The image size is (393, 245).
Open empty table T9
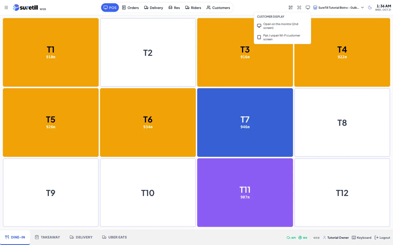point(51,192)
